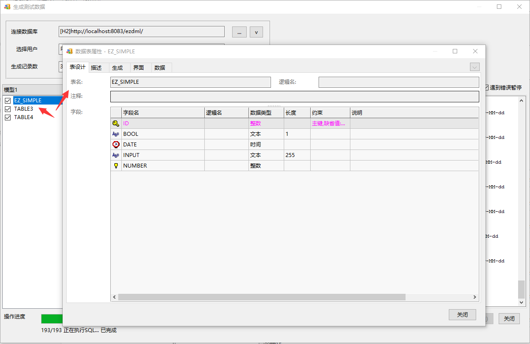Click into the 表名 field containing EZ_SIMPLE
The width and height of the screenshot is (530, 344).
coord(191,82)
